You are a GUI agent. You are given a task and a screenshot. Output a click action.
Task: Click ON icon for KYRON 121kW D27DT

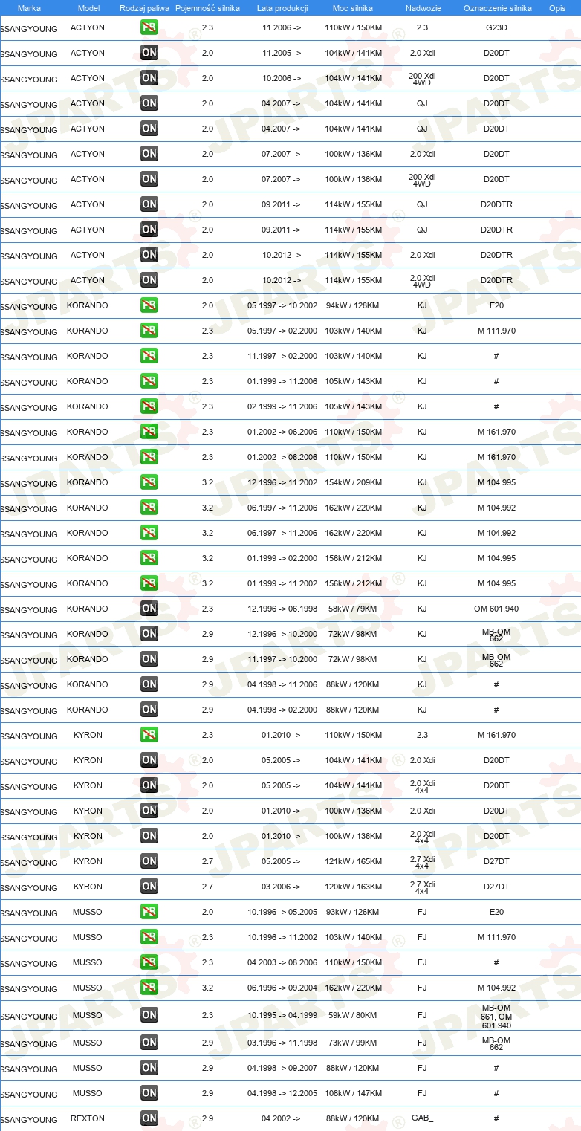149,861
